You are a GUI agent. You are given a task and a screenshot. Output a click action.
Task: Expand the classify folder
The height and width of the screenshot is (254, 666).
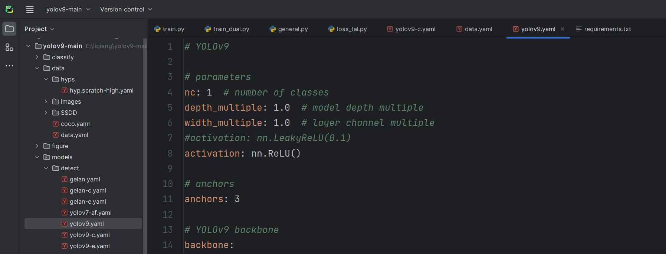[37, 57]
